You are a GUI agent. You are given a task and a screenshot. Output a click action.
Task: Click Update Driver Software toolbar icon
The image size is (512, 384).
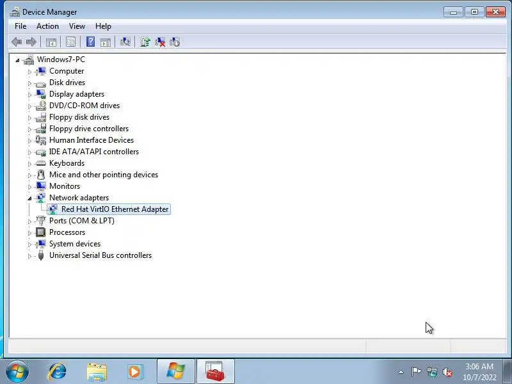tap(145, 42)
